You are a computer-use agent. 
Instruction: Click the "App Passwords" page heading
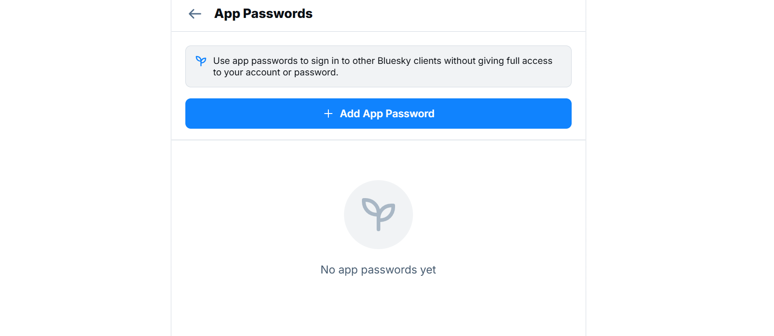pos(263,14)
